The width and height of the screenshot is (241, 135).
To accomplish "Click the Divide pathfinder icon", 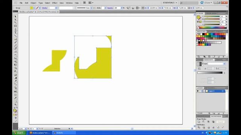I will point(199,127).
